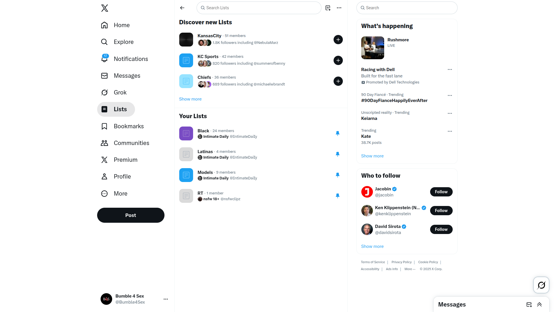The width and height of the screenshot is (555, 312).
Task: Open account menu for Bumble 4 Sex
Action: (x=166, y=299)
